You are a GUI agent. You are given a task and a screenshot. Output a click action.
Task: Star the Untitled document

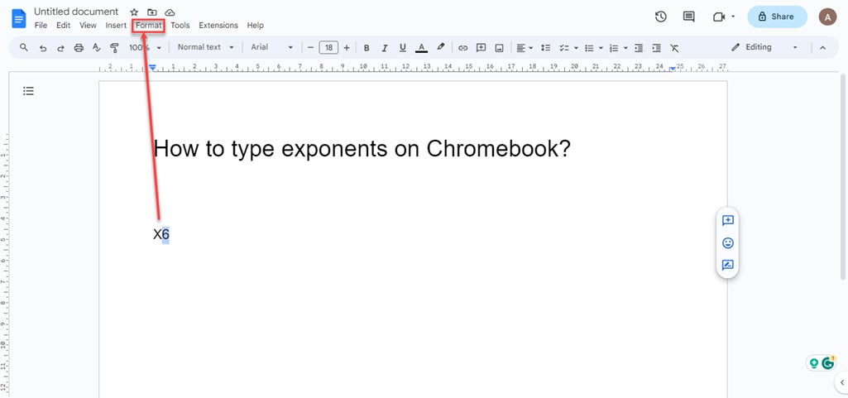click(x=134, y=12)
